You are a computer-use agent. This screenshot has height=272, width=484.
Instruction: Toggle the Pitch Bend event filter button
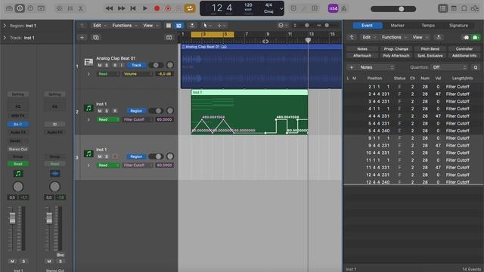[x=430, y=48]
